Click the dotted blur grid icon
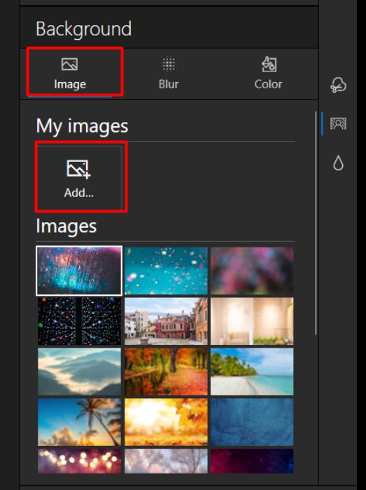Viewport: 366px width, 490px height. click(169, 64)
